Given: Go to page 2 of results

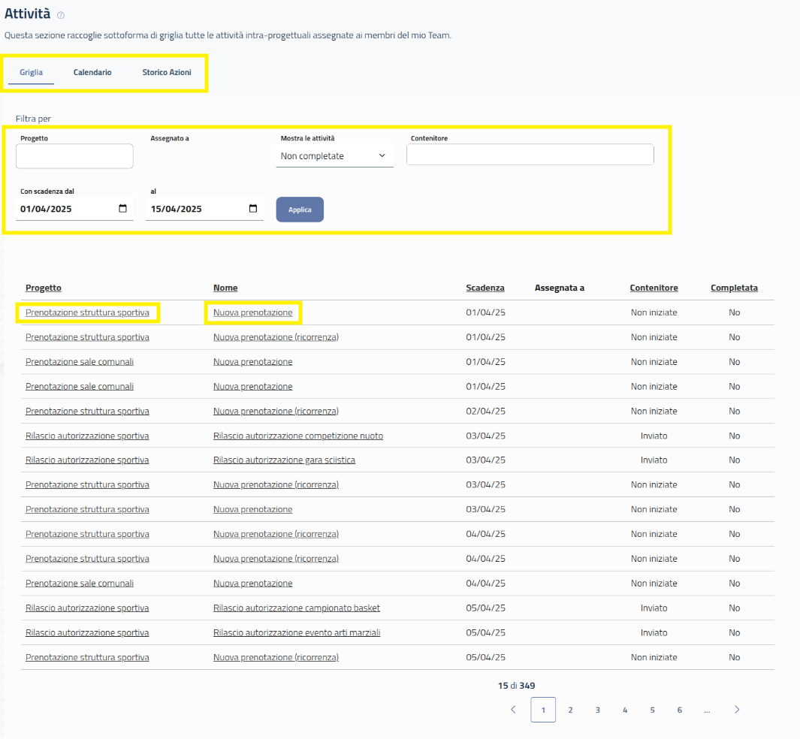Looking at the screenshot, I should point(570,710).
